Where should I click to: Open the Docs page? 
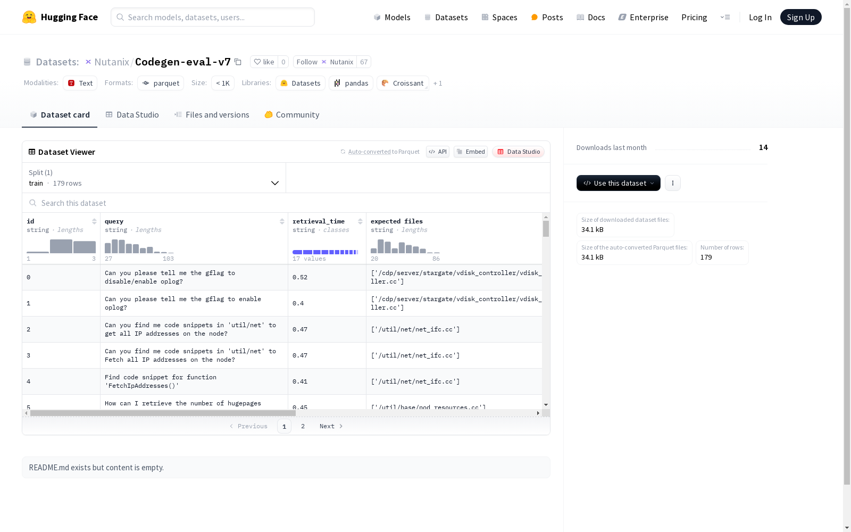[591, 17]
